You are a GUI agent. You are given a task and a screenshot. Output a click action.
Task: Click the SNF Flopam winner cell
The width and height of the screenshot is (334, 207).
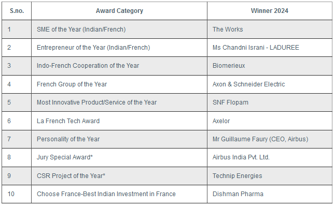pyautogui.click(x=230, y=102)
